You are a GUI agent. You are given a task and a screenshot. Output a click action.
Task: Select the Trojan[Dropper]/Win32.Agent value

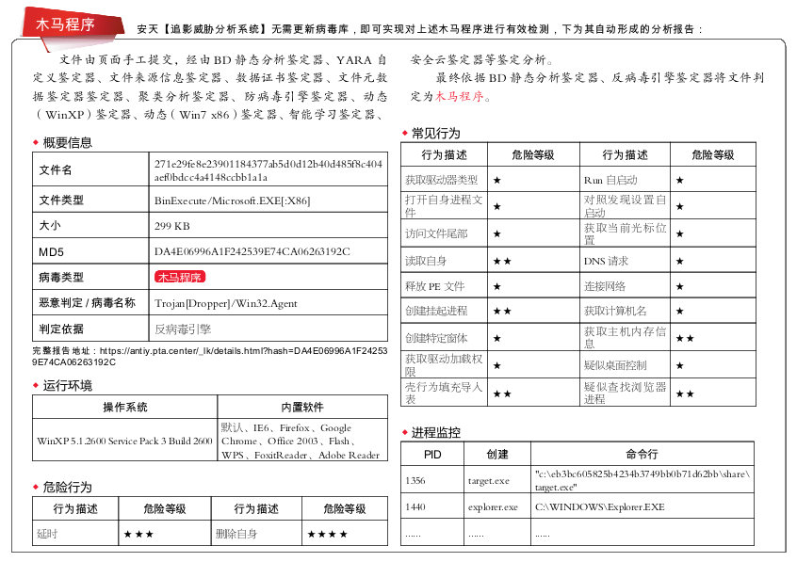click(x=226, y=303)
